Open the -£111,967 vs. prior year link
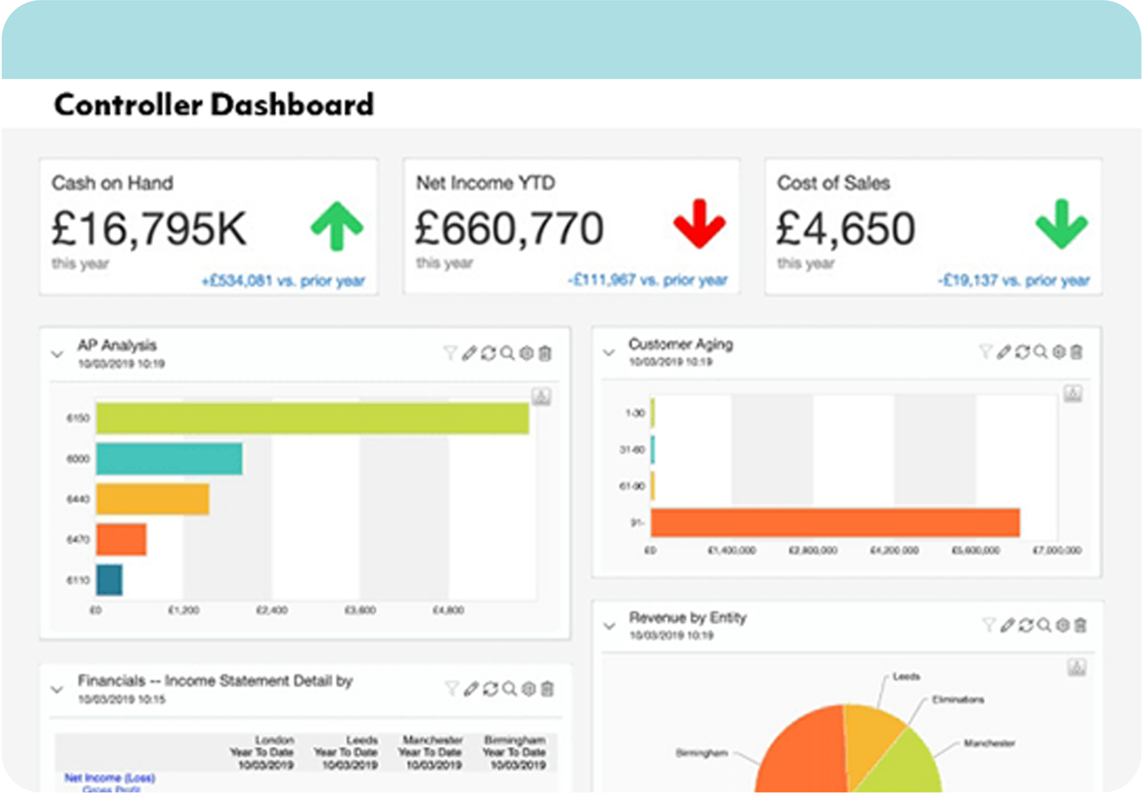The height and width of the screenshot is (794, 1142). pos(648,280)
